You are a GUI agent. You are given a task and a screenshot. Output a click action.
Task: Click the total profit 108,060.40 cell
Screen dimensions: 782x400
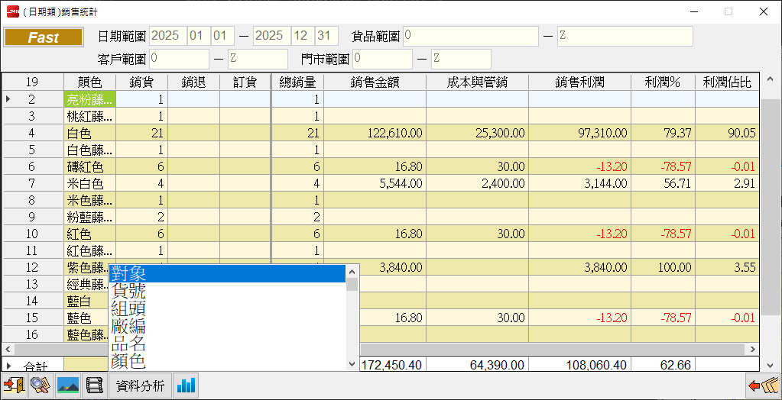point(580,365)
